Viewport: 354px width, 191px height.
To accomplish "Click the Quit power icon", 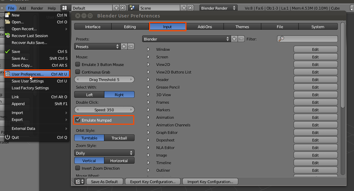I will point(8,137).
